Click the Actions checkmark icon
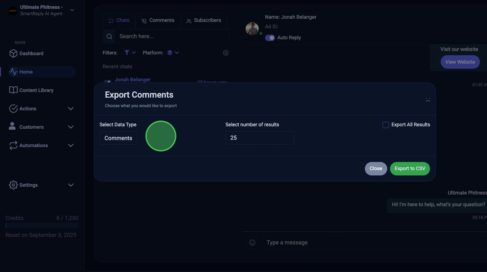487x272 pixels. [13, 108]
